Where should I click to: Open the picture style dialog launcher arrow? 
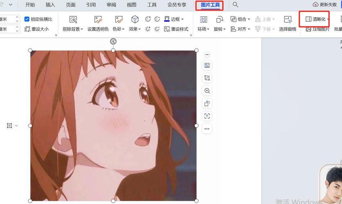[191, 35]
